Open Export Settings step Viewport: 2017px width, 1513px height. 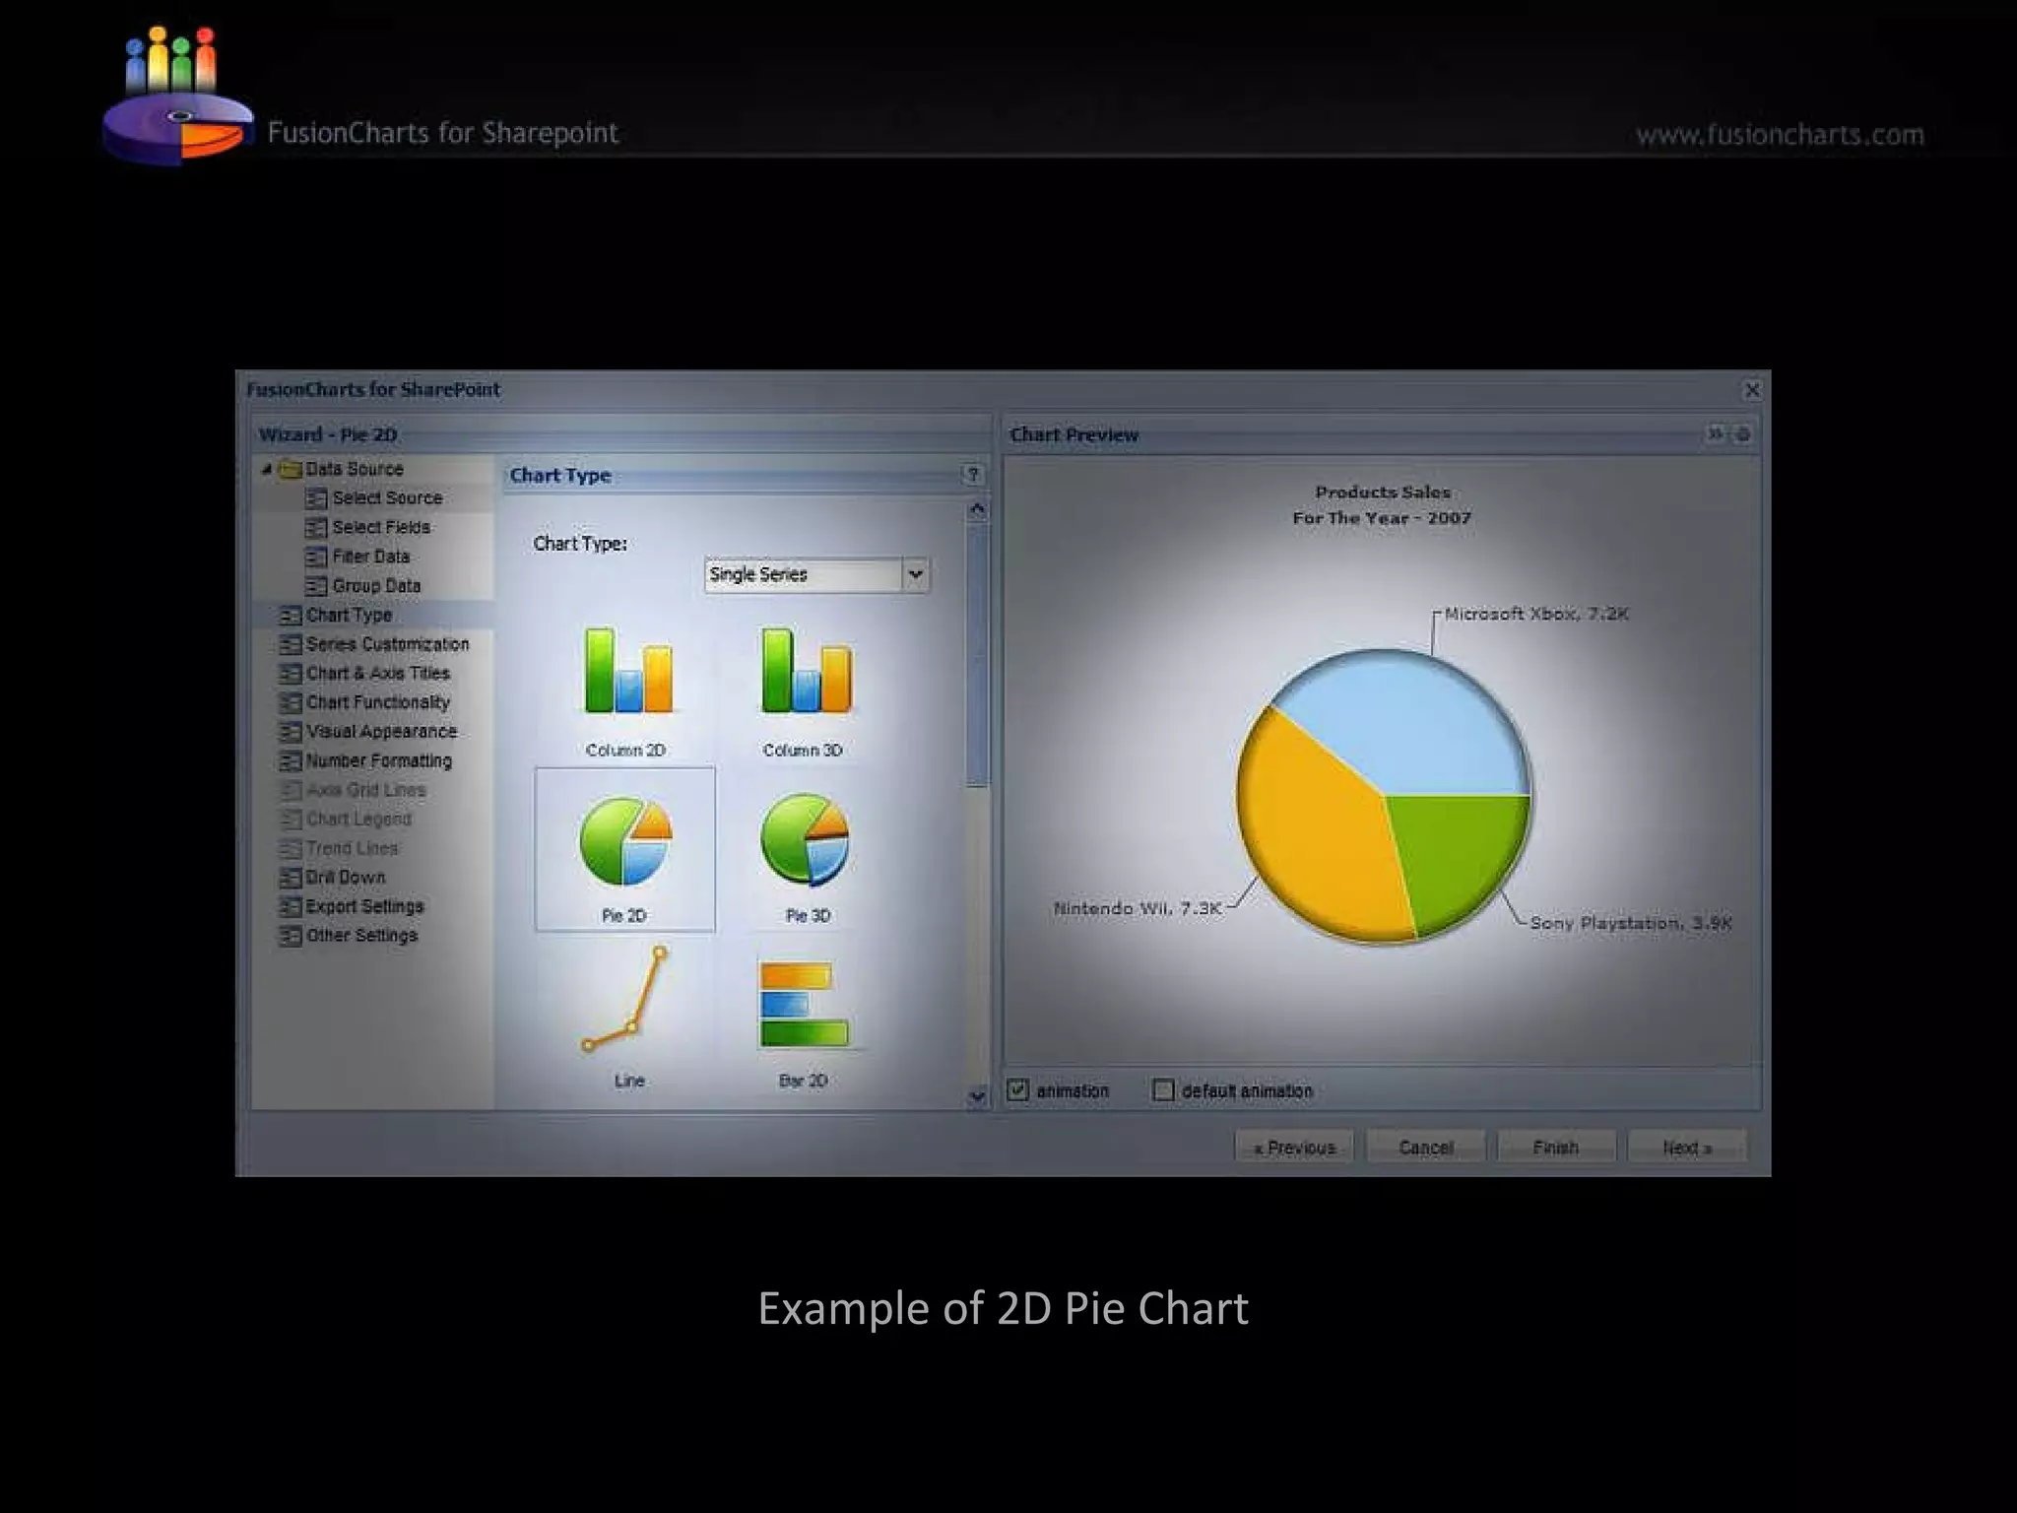point(352,906)
